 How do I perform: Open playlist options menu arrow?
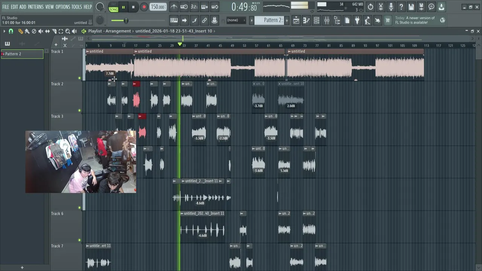(x=4, y=31)
